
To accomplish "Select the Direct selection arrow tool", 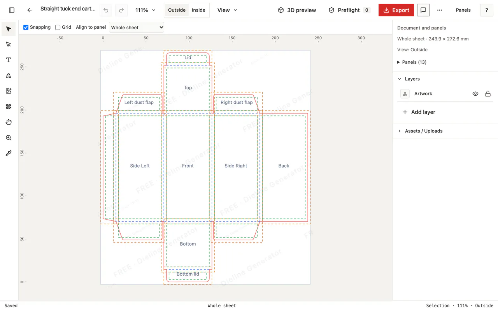I will 9,44.
